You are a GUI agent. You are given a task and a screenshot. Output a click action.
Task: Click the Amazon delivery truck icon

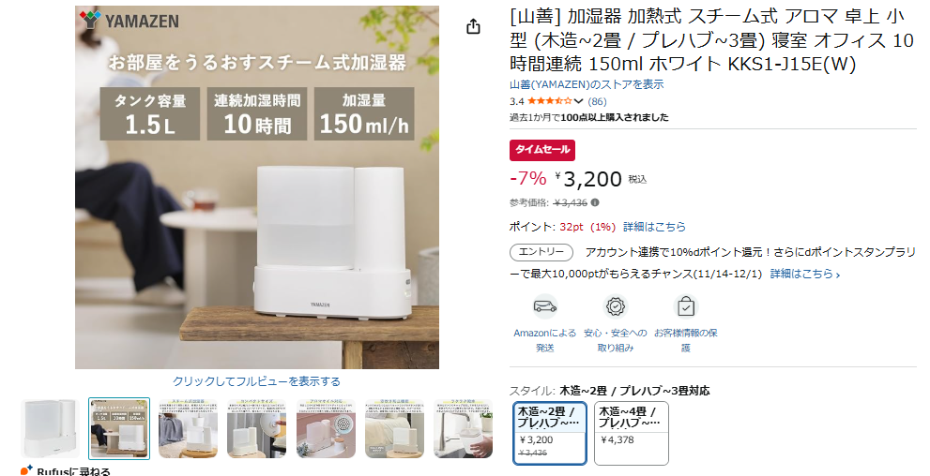coord(544,306)
